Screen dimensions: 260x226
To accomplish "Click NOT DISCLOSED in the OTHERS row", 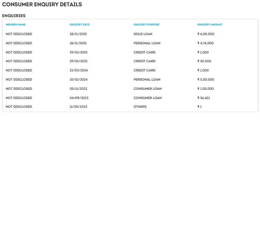I will tap(19, 107).
